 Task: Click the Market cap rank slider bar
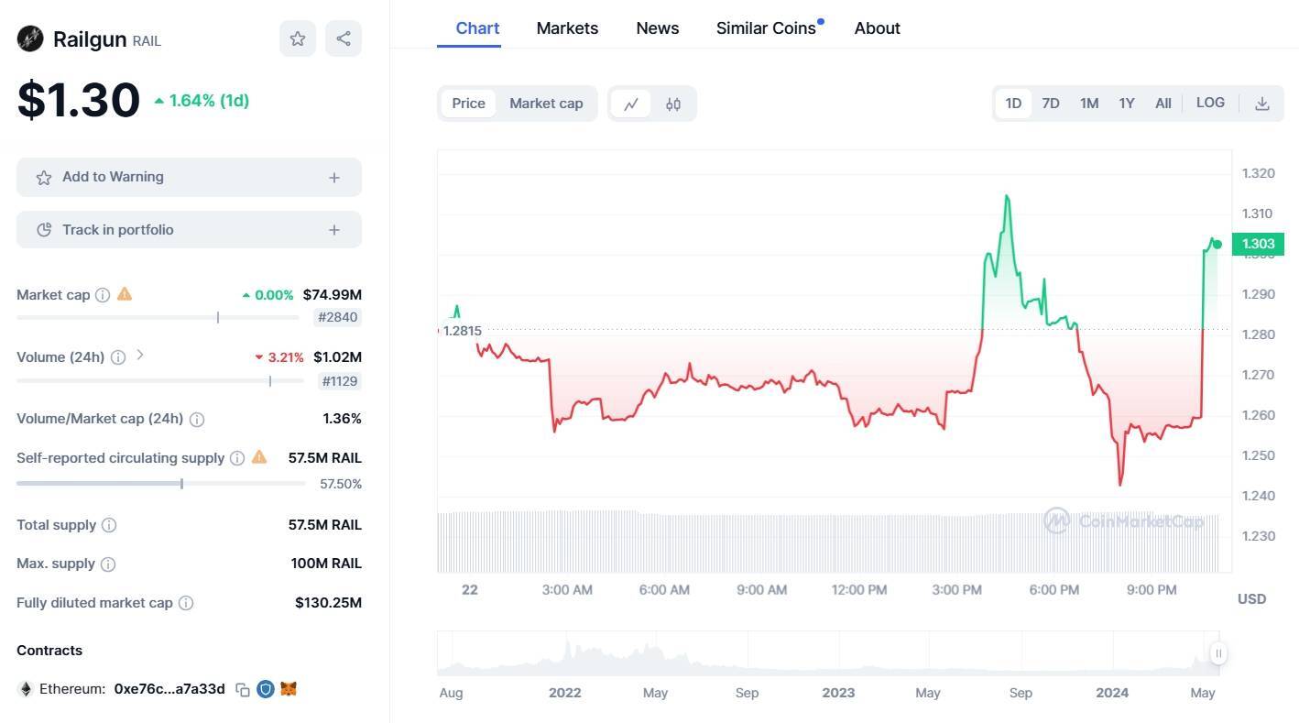click(158, 318)
